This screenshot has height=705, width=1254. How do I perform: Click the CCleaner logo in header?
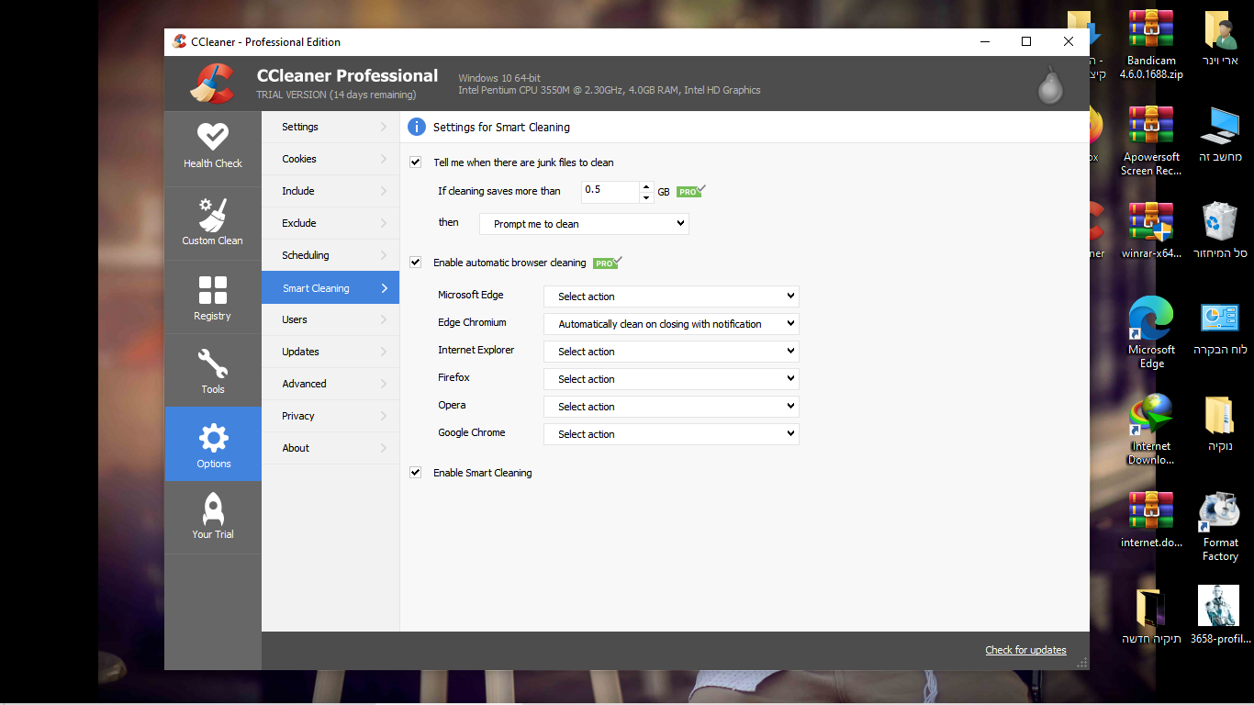click(x=212, y=84)
